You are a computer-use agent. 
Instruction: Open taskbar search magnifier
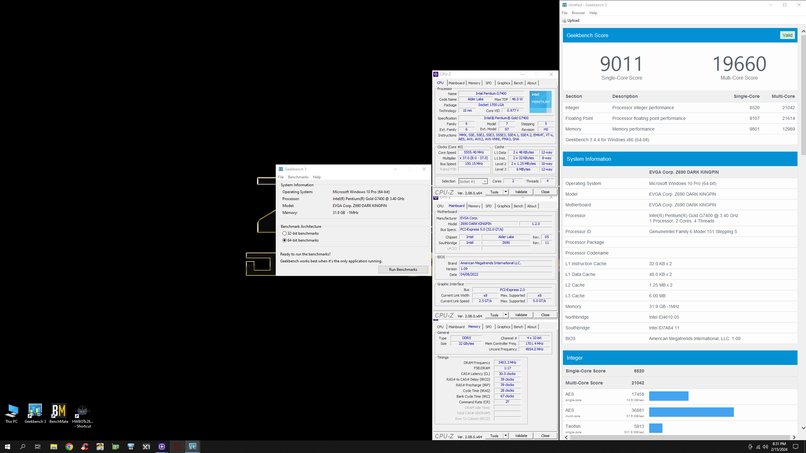23,446
